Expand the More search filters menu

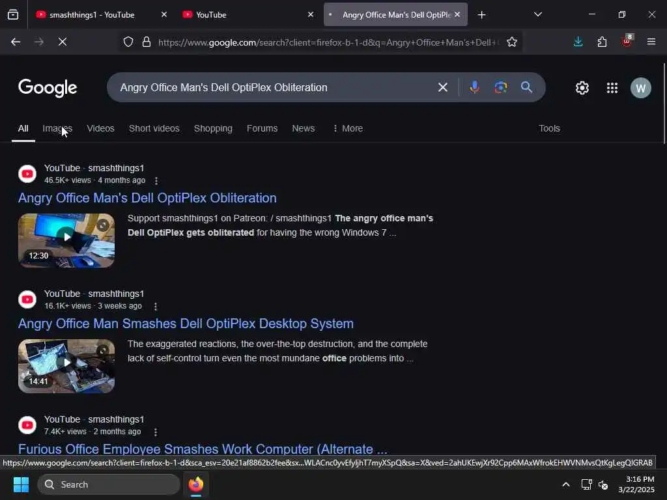click(x=348, y=128)
